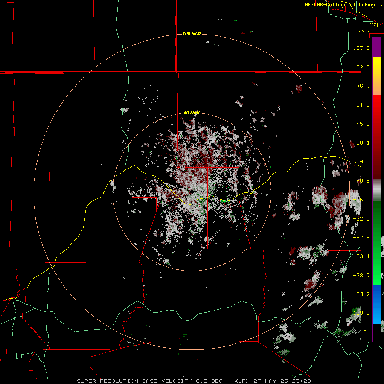The image size is (384, 384).
Task: Click the "0.5 DEG" elevation text
Action: (209, 381)
